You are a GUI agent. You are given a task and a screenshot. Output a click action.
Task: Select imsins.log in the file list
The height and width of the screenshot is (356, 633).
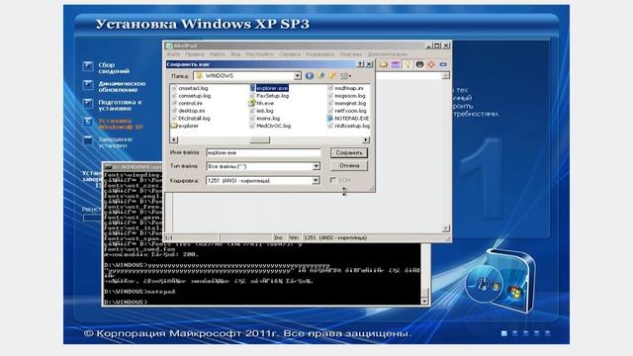point(268,119)
